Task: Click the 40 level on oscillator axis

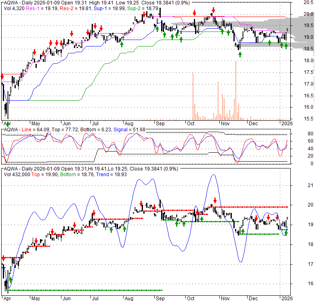Action: click(x=311, y=149)
